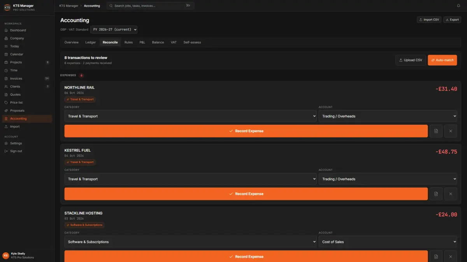Screen dimensions: 467x262
Task: Expand KESTREL FUEL Trading / Overheads account dropdown
Action: click(388, 179)
